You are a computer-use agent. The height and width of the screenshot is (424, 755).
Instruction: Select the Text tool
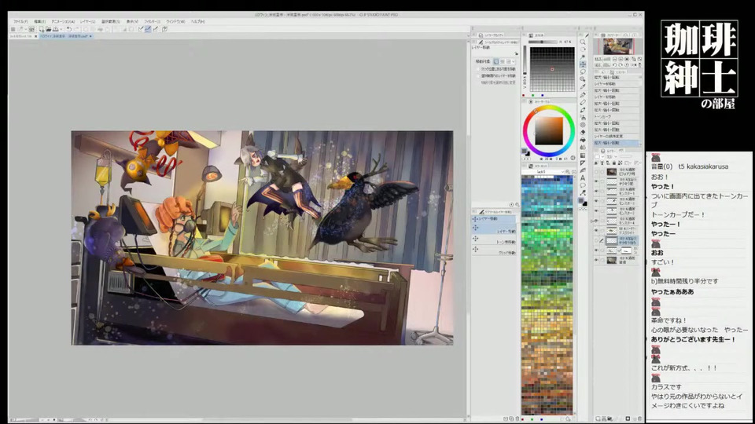(x=583, y=177)
